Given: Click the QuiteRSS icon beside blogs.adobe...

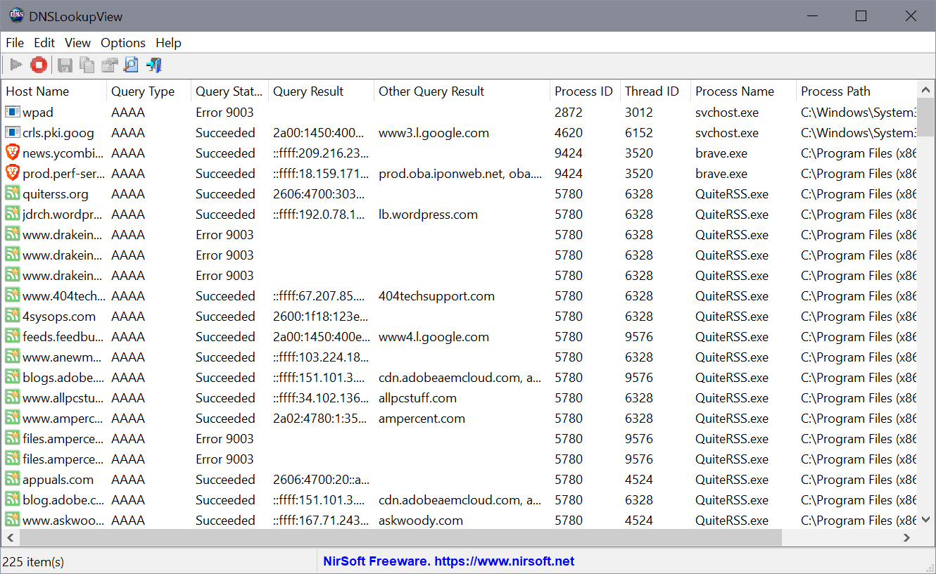Looking at the screenshot, I should (x=12, y=377).
